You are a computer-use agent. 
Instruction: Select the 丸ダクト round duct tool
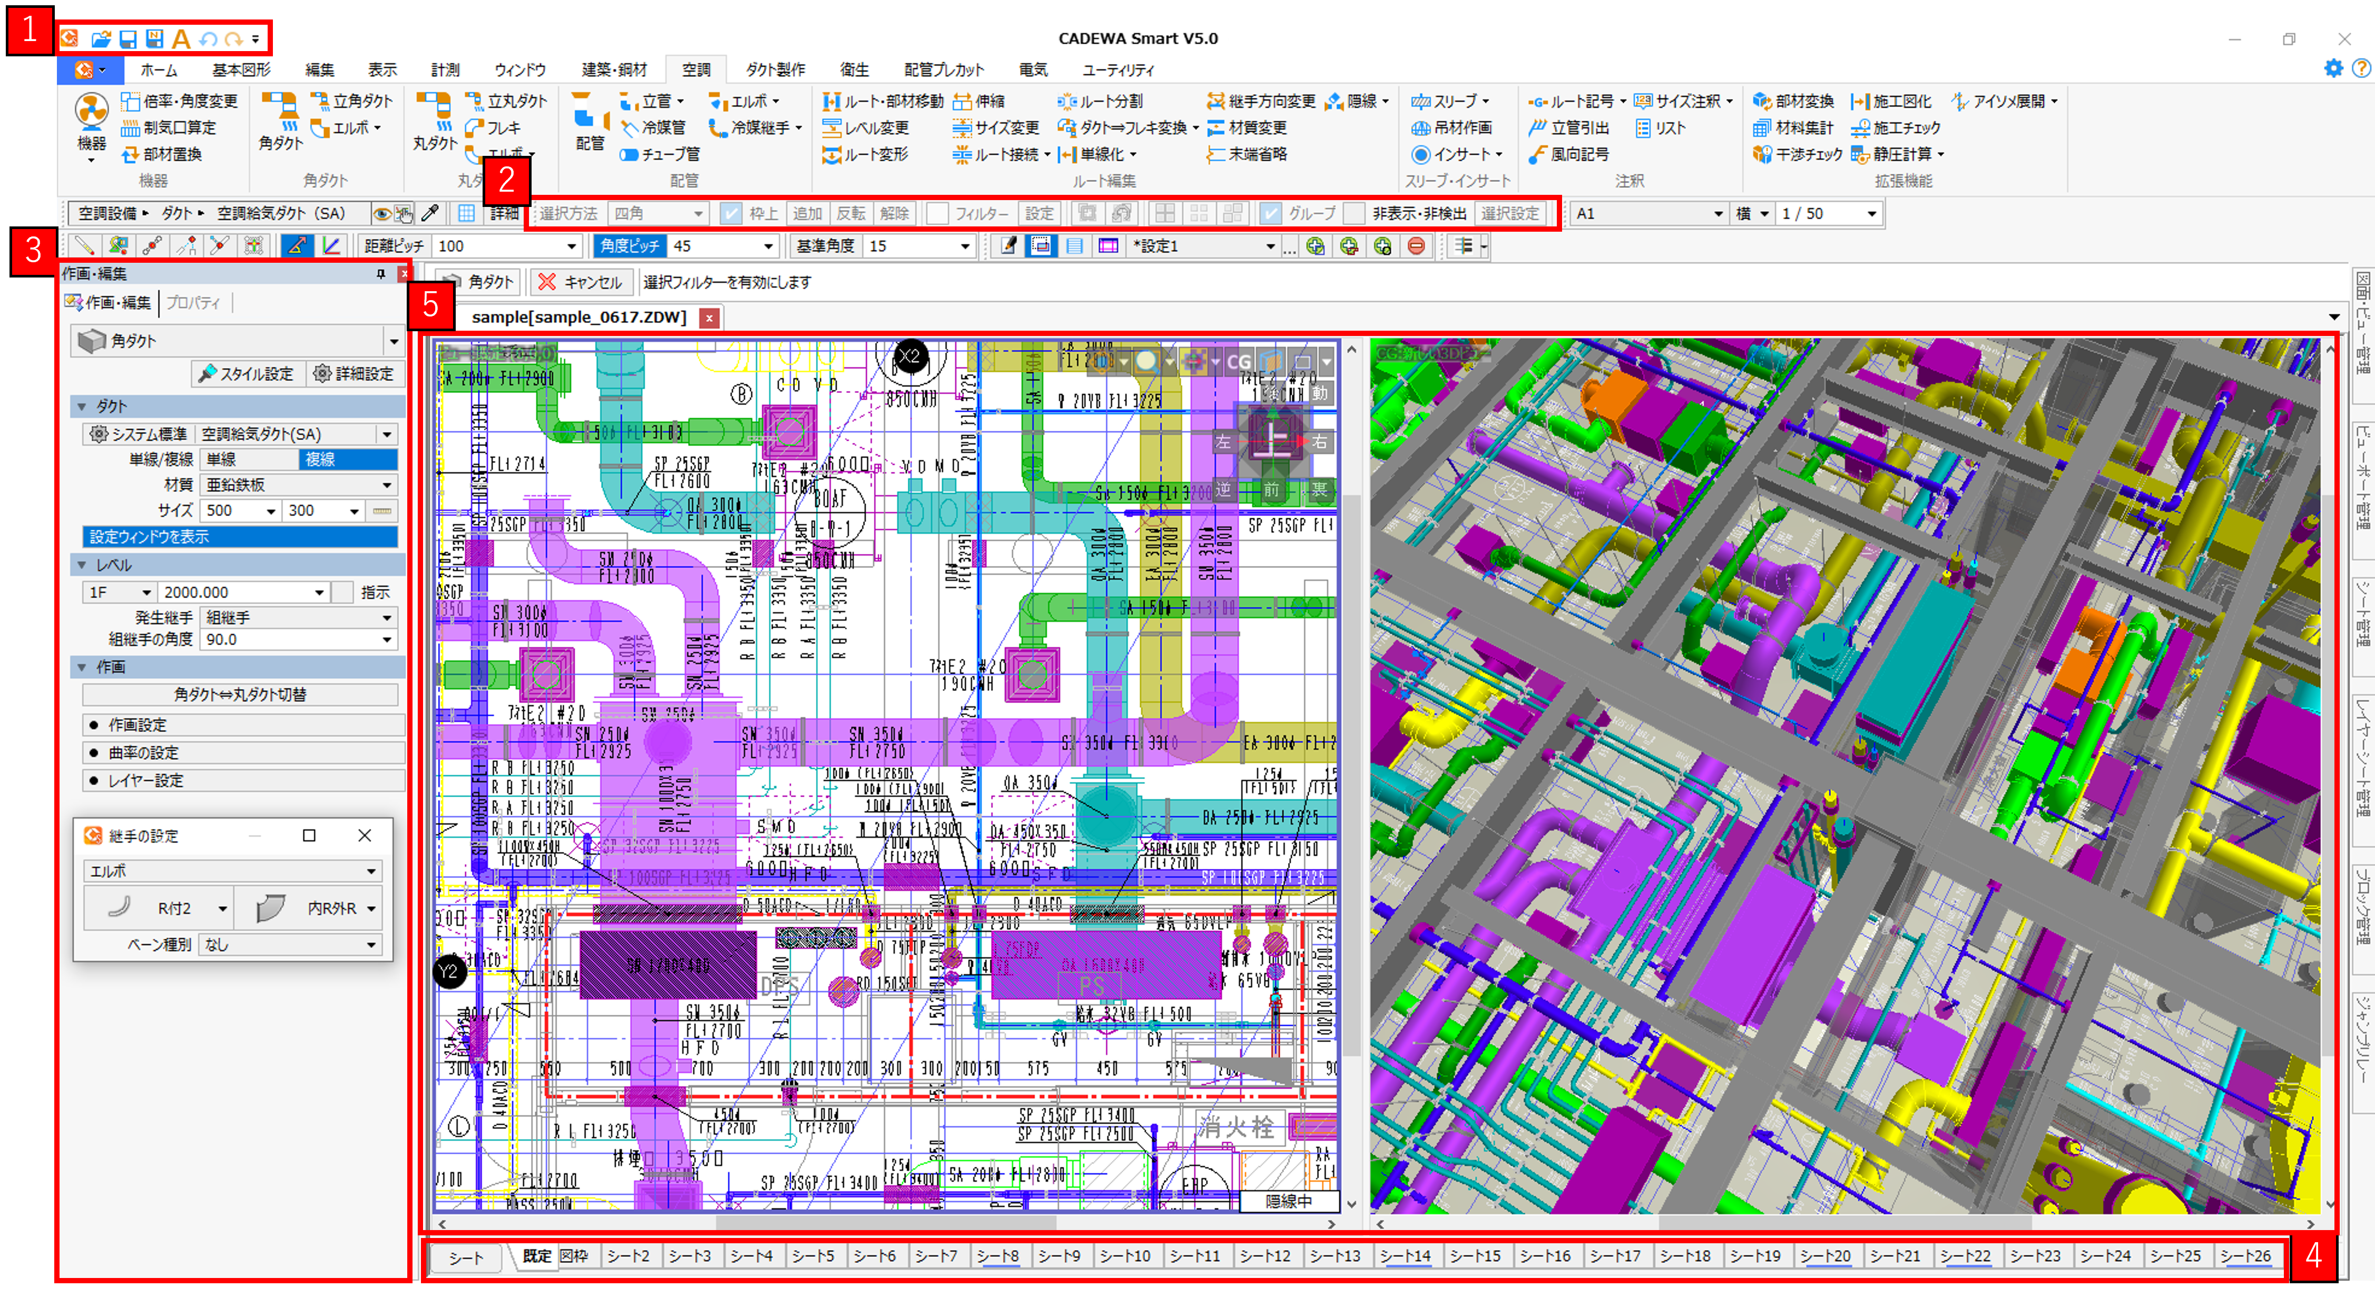[x=434, y=122]
